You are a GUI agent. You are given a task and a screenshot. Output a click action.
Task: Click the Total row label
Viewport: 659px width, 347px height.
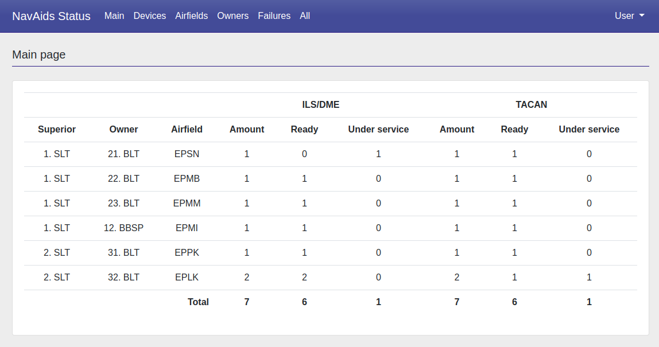point(198,302)
